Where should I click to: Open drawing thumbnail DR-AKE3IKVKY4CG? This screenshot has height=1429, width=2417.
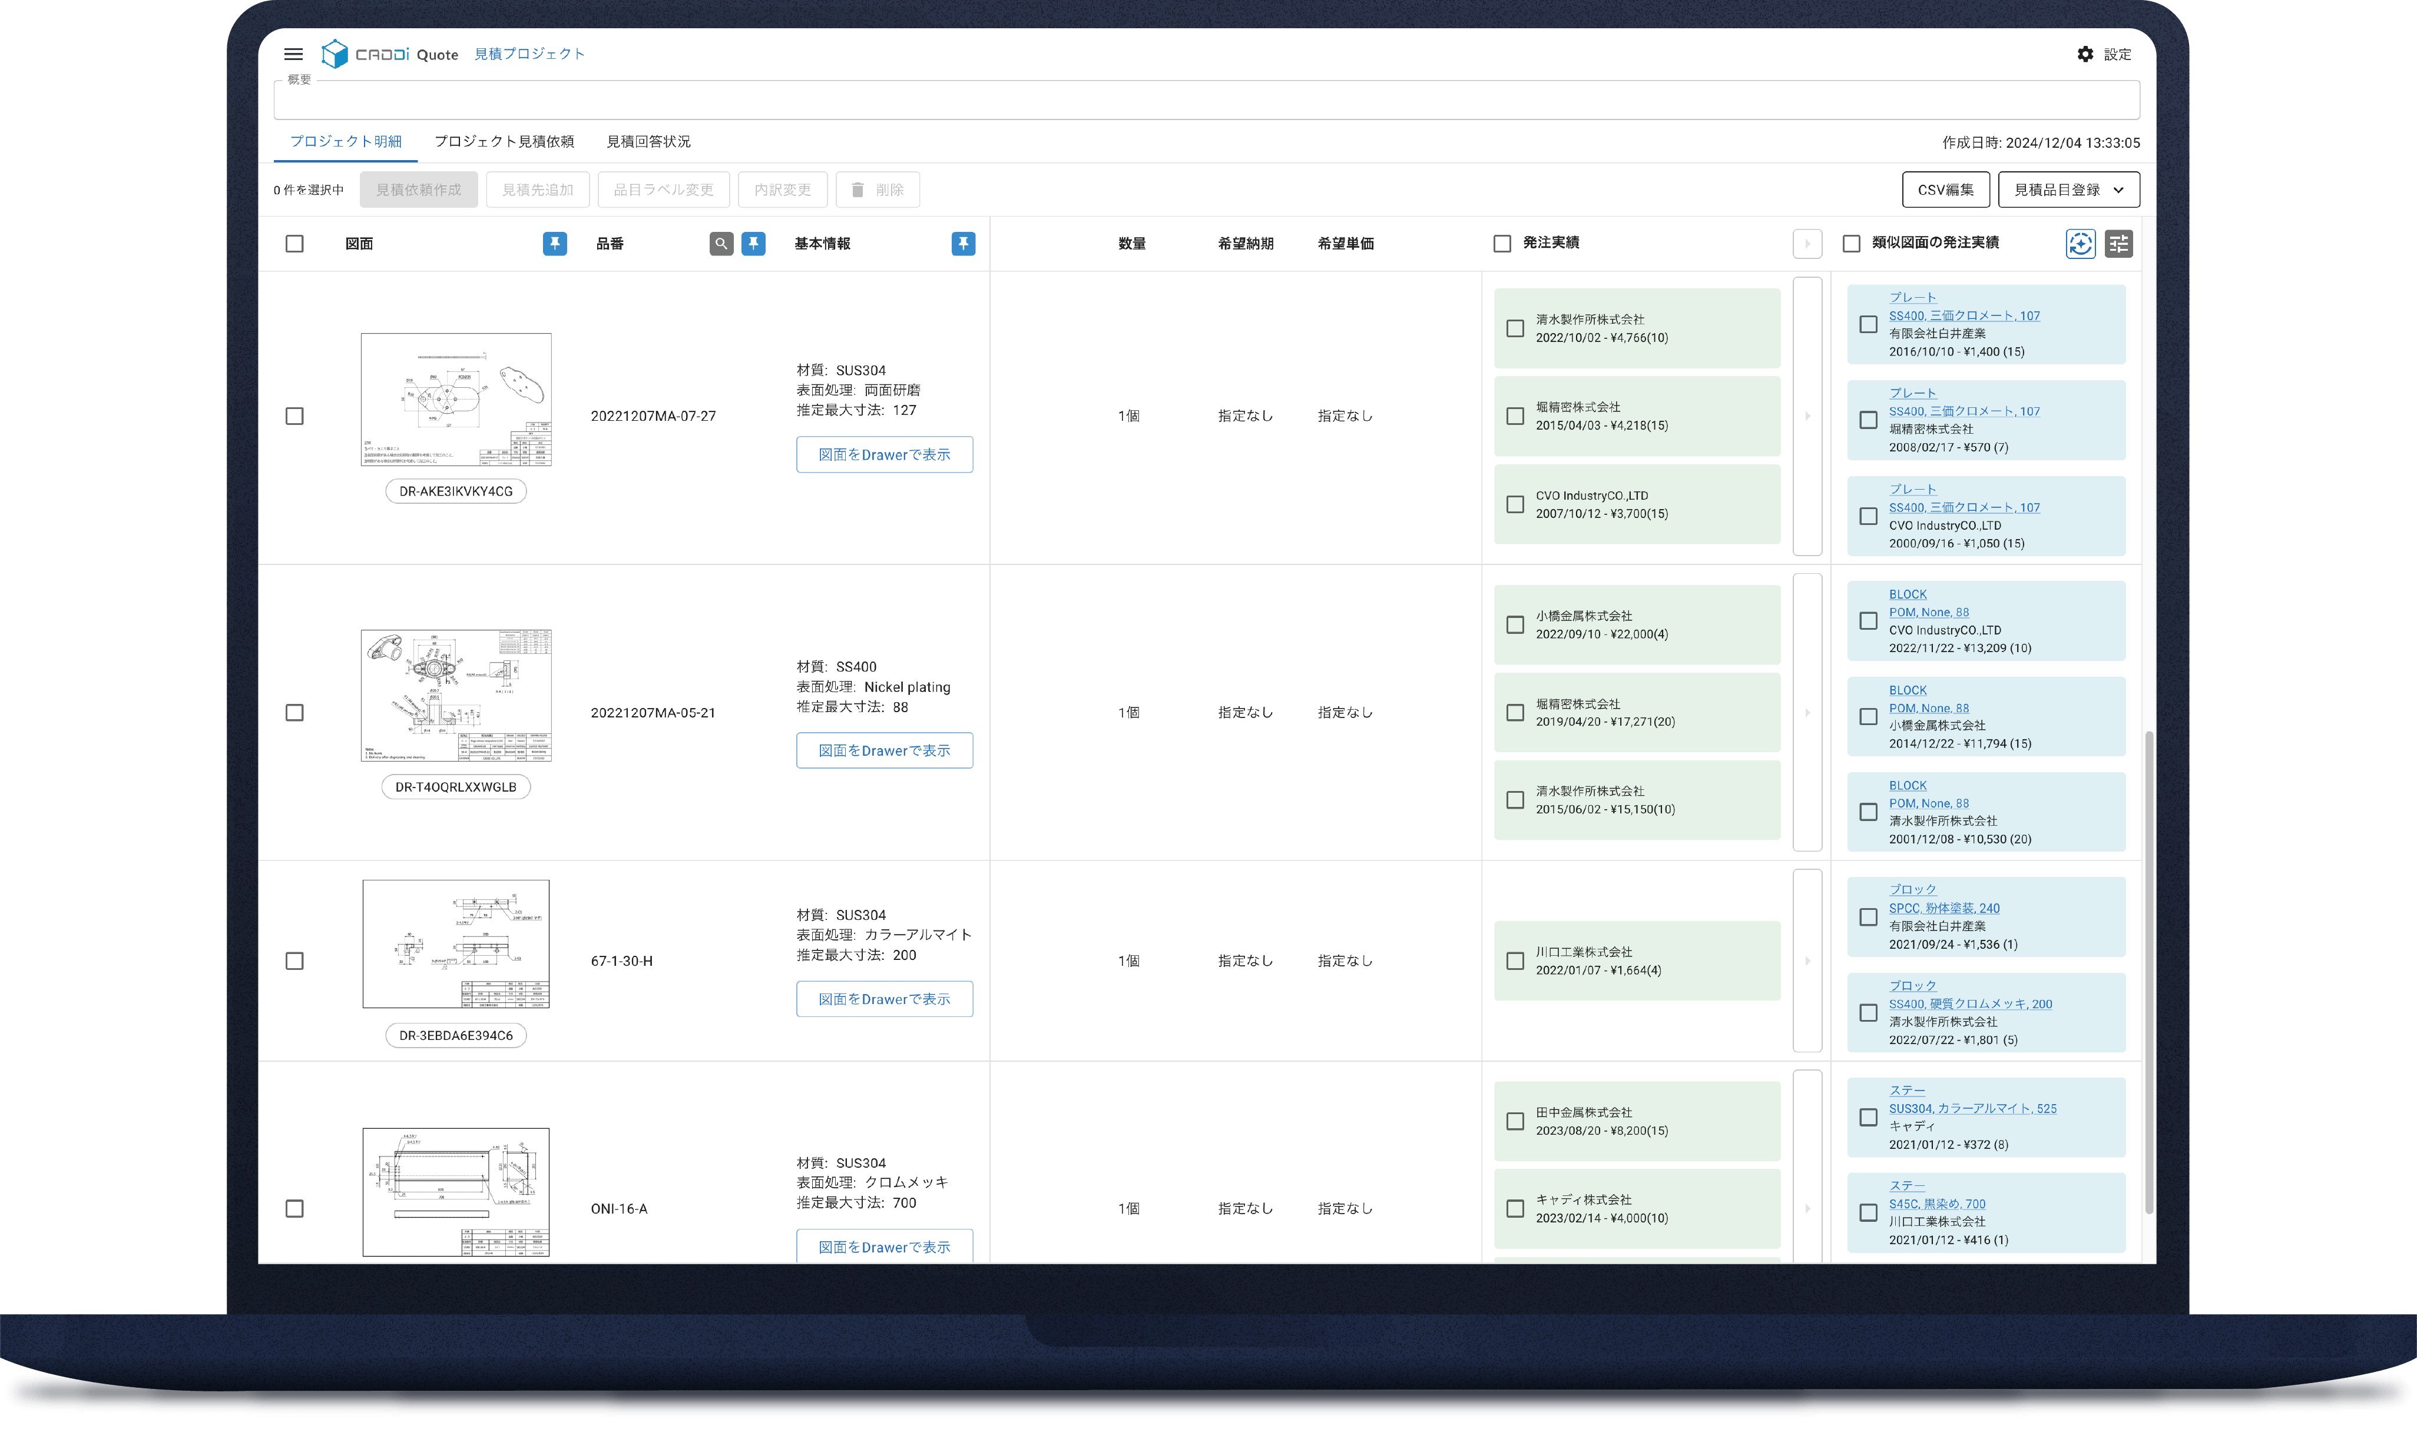tap(456, 400)
